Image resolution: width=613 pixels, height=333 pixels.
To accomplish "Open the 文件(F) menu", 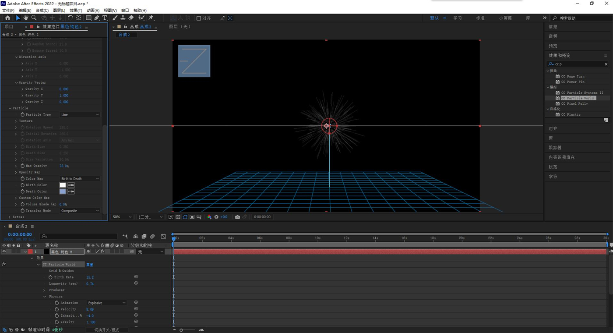I will click(x=8, y=10).
